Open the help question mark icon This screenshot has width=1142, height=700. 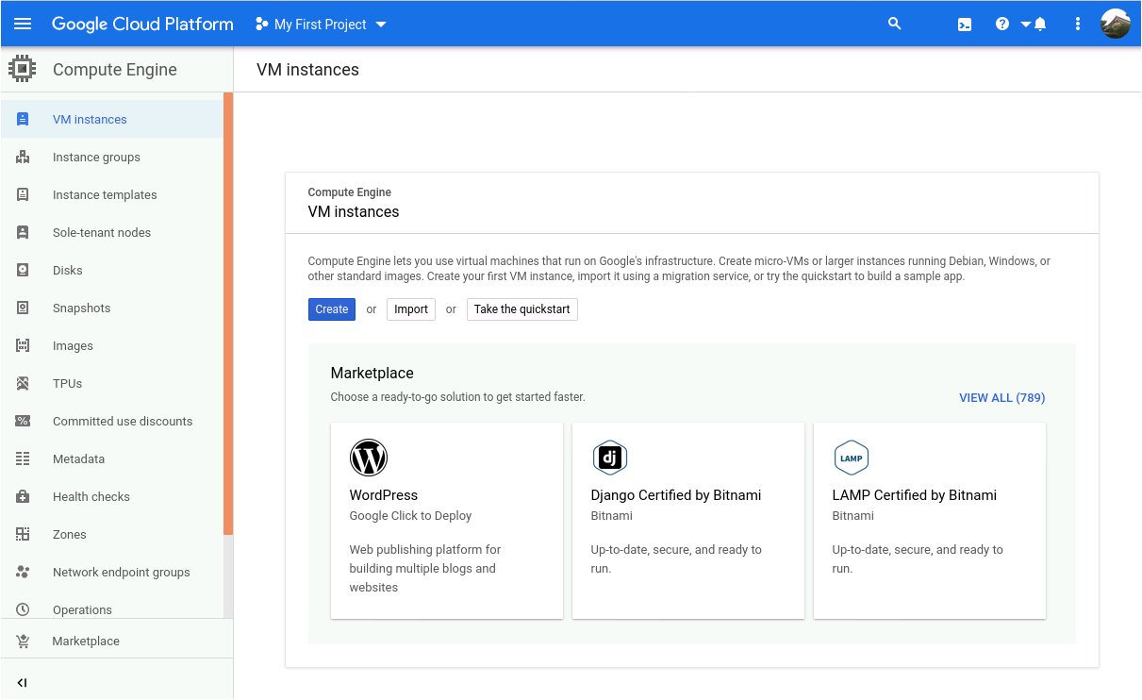click(1002, 24)
